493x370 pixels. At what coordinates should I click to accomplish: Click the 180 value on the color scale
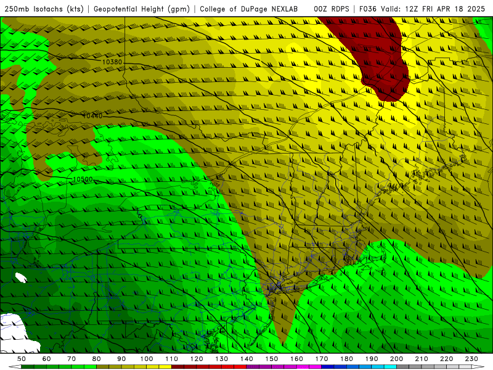(x=346, y=359)
